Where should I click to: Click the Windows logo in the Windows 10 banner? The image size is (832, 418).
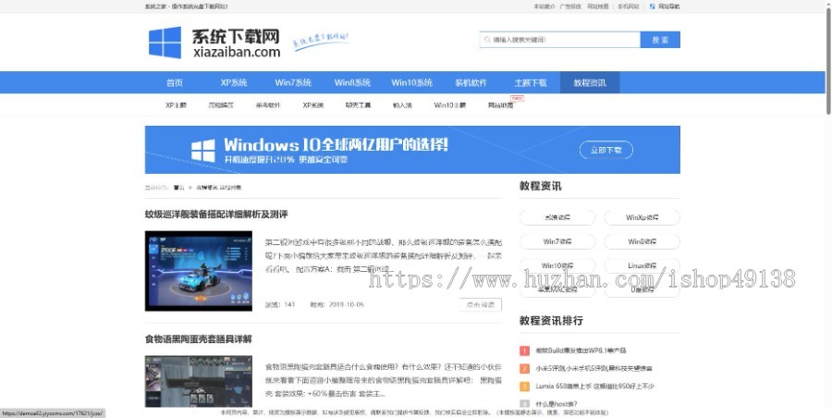point(203,151)
